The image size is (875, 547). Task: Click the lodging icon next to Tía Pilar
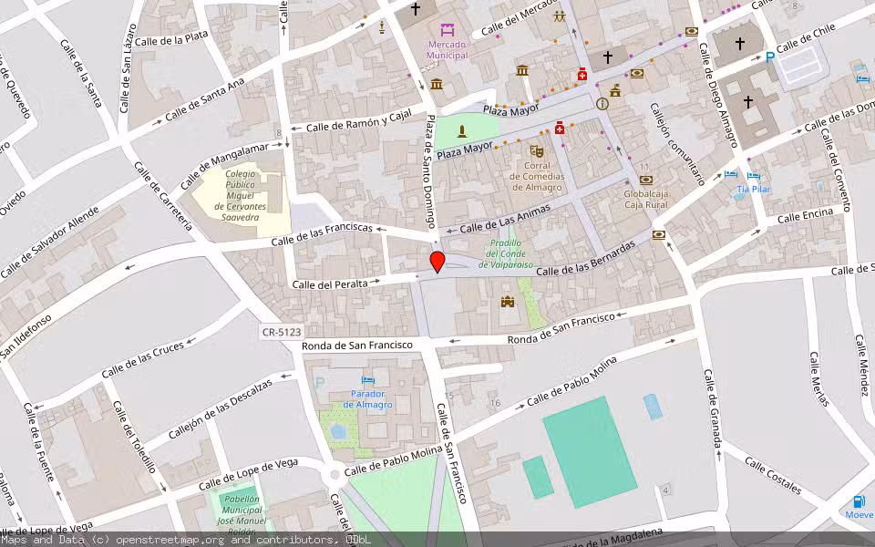point(753,175)
